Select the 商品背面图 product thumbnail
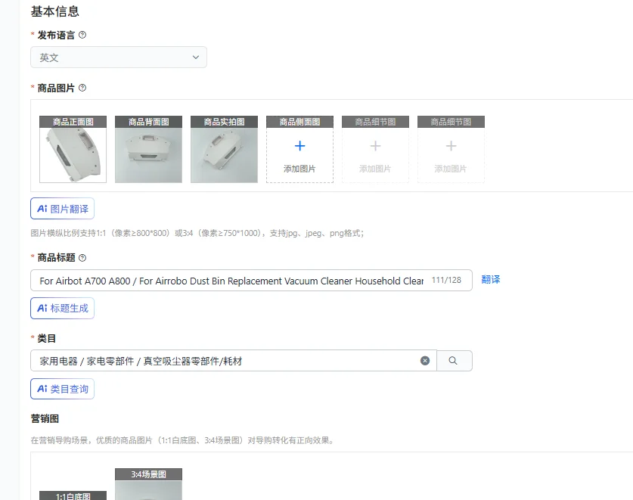This screenshot has width=633, height=500. pos(148,150)
